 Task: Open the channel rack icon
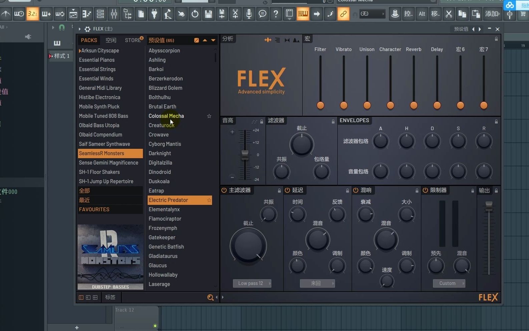coord(100,14)
